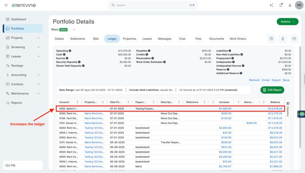
Task: Open the AI sparkle icon in header
Action: 271,5
